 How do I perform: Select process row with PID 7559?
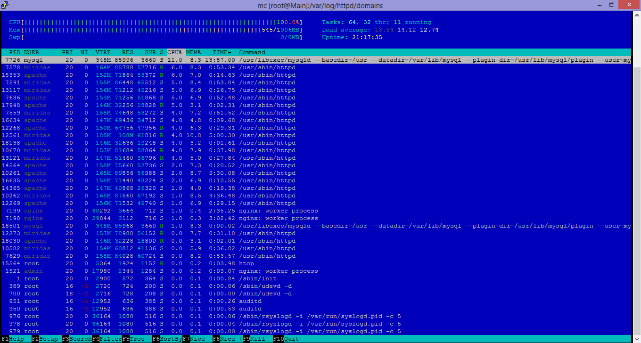pos(316,113)
